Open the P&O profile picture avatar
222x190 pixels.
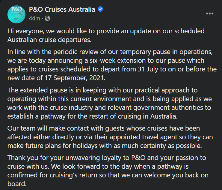click(16, 14)
